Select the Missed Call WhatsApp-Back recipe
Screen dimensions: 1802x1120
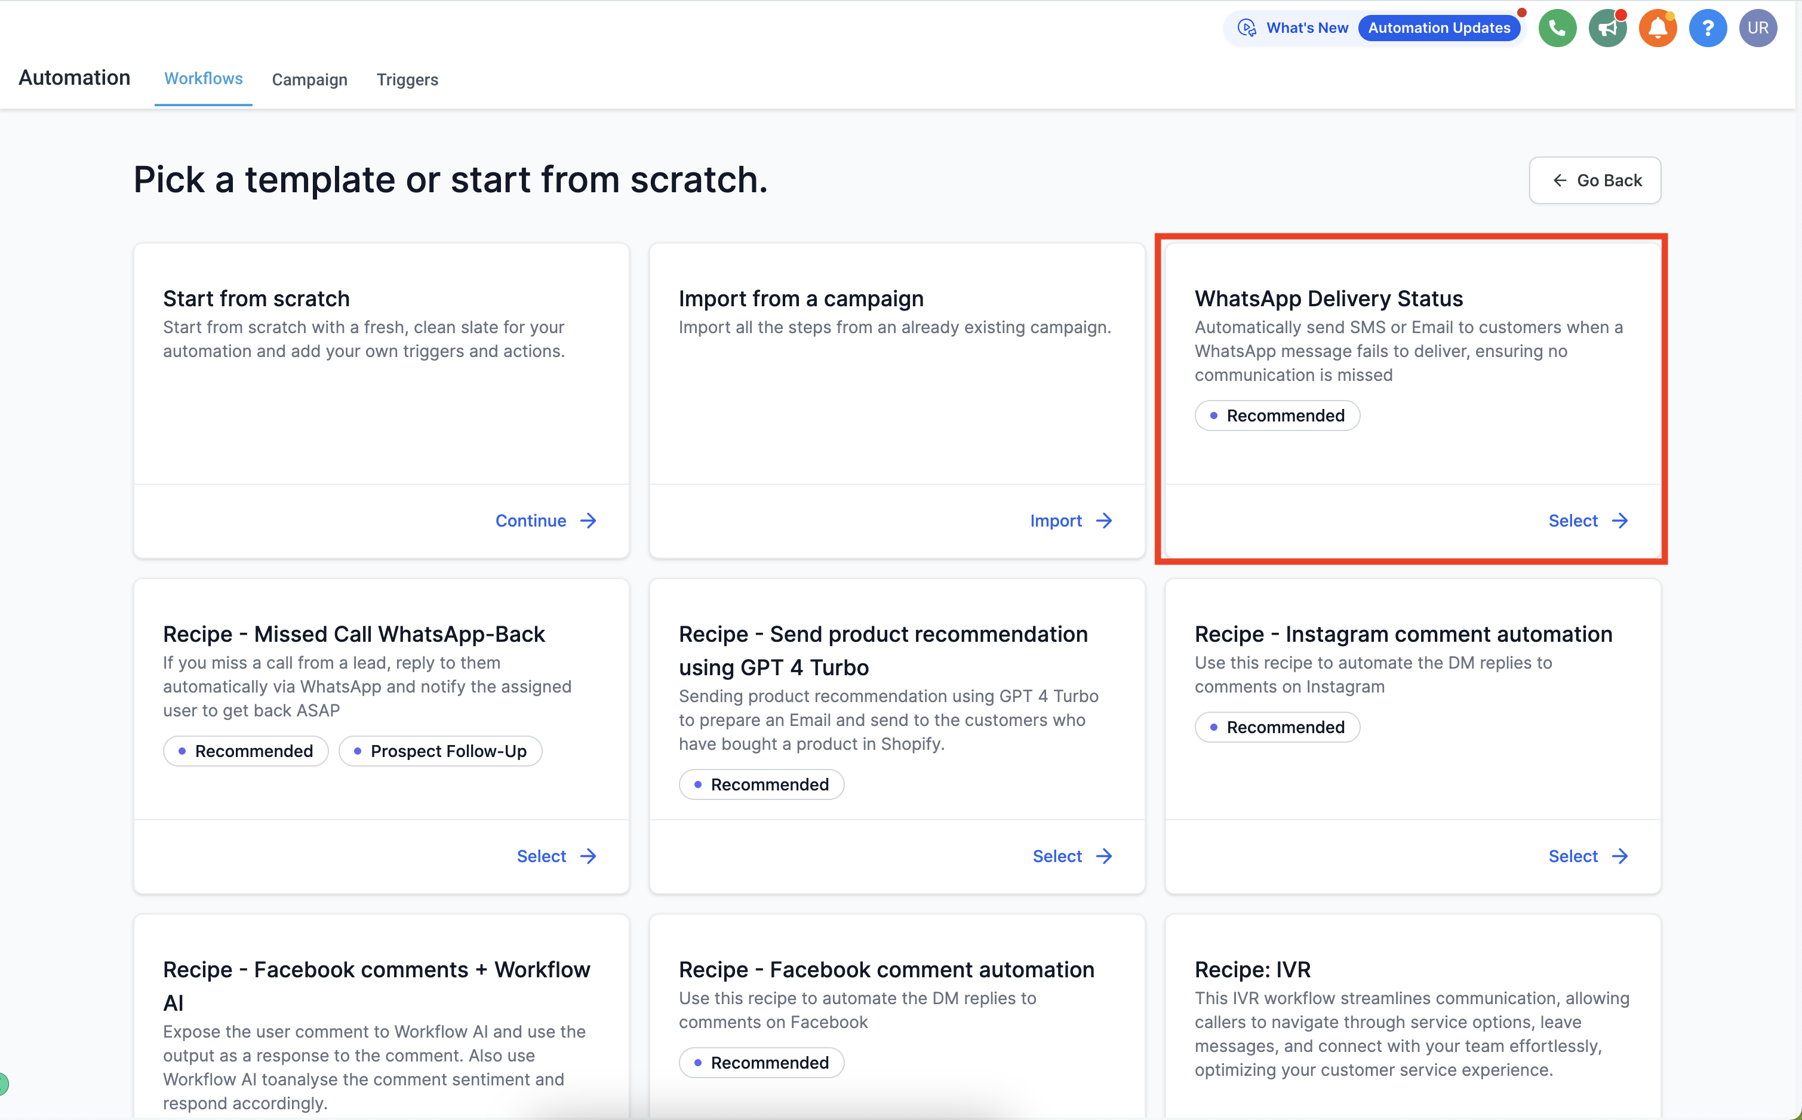(x=556, y=856)
